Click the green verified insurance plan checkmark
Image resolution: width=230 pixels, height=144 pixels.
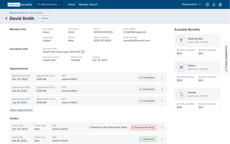tap(83, 52)
